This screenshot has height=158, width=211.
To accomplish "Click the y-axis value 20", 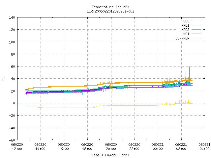I will point(13,91).
